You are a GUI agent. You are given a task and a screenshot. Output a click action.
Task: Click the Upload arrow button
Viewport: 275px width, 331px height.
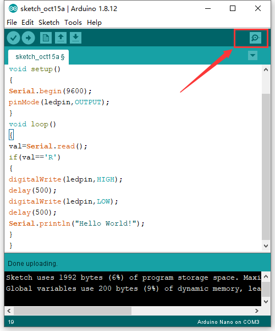[29, 38]
